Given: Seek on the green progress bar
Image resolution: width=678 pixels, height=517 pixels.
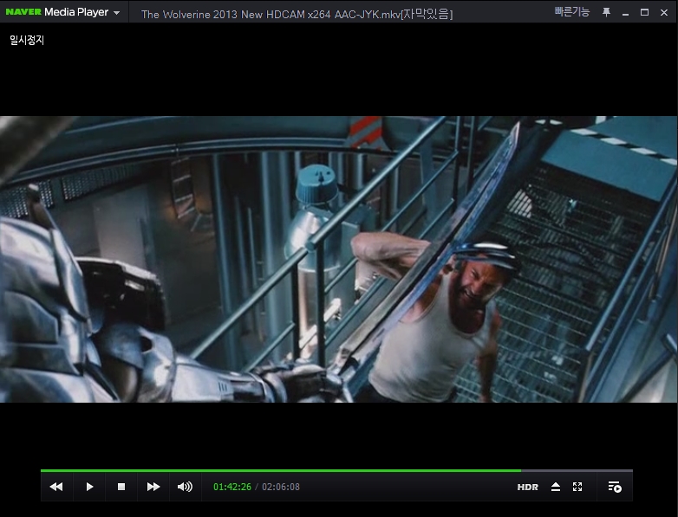Looking at the screenshot, I should (x=281, y=470).
